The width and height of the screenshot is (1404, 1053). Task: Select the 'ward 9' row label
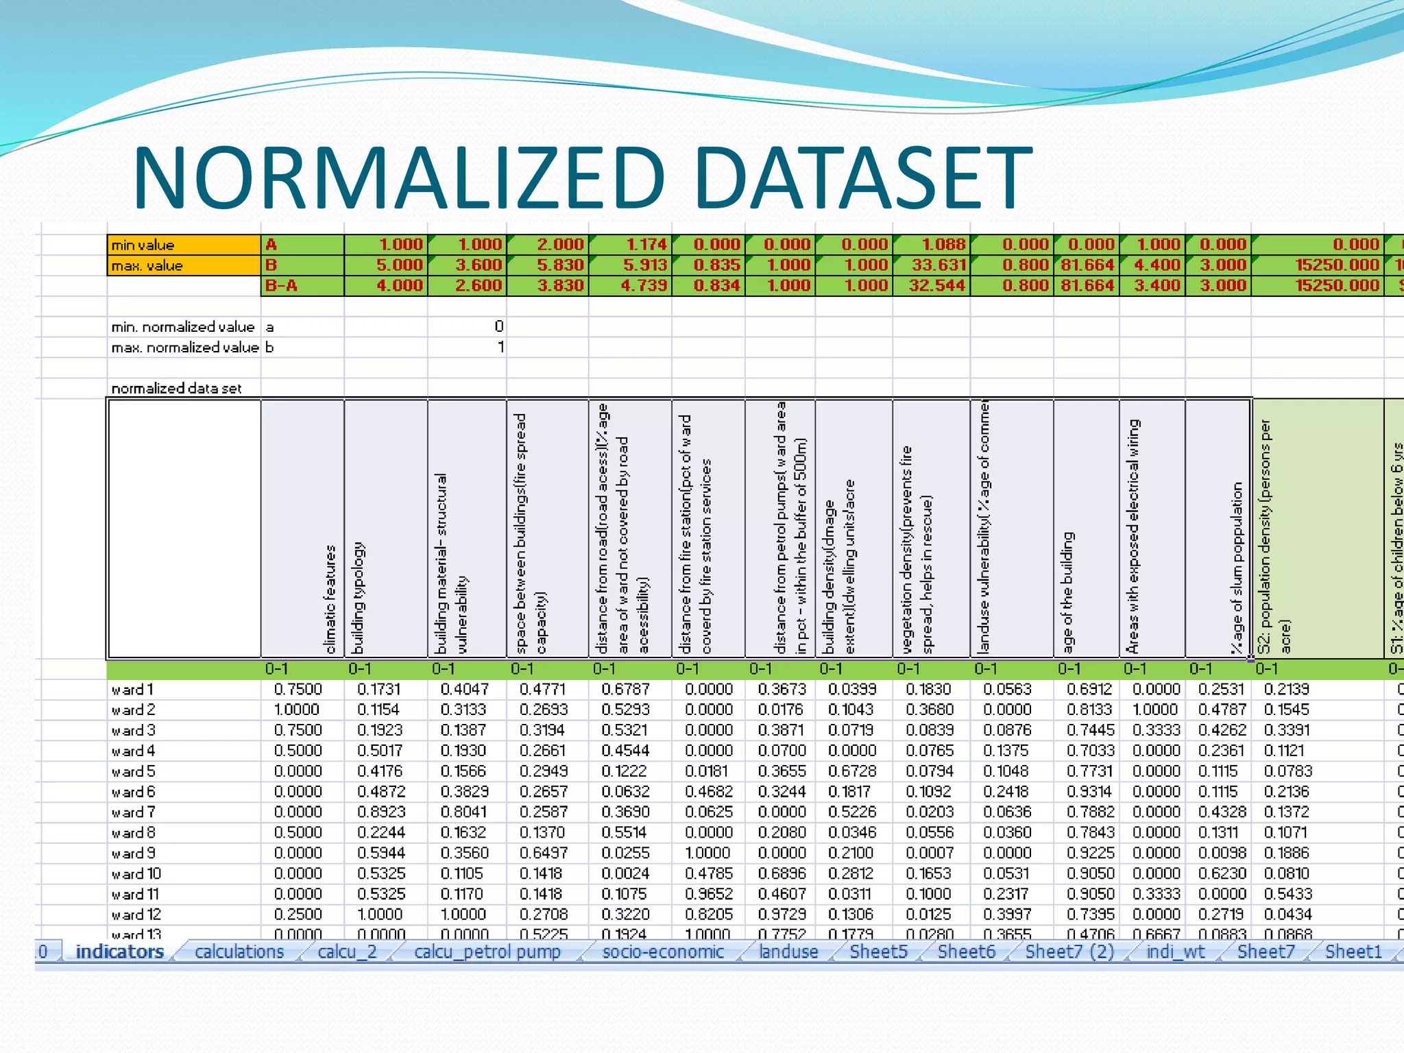184,854
